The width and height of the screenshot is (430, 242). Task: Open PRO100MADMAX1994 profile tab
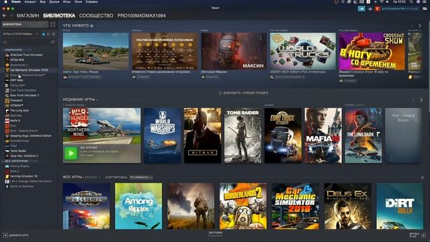142,15
